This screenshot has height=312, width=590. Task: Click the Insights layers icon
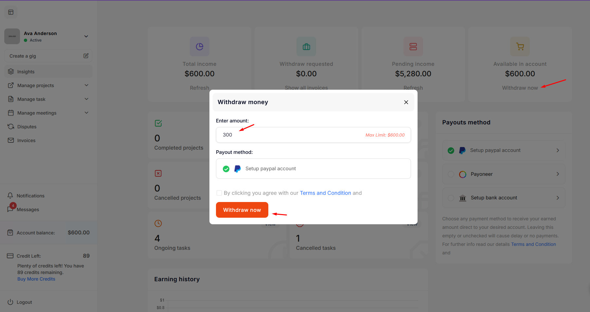11,71
